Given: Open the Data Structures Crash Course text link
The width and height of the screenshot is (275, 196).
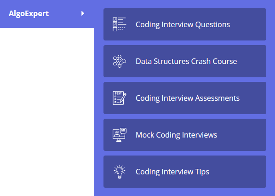Looking at the screenshot, I should coord(186,61).
